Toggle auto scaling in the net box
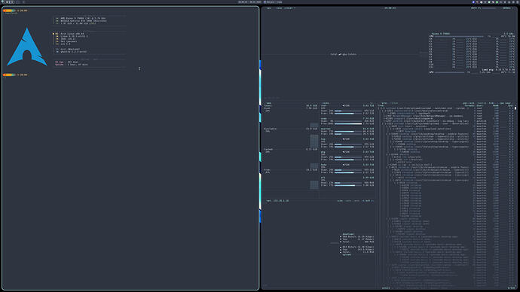The width and height of the screenshot is (520, 292). [x=348, y=201]
